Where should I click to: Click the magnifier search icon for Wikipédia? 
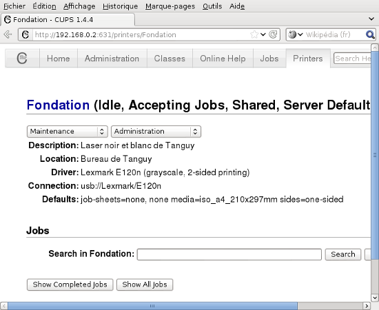370,34
